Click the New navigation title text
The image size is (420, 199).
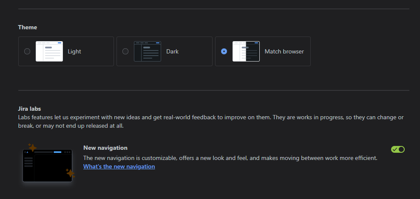point(105,148)
